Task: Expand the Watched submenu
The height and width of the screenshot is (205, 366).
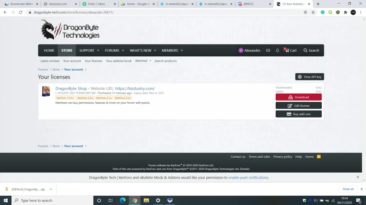Action: tap(150, 61)
